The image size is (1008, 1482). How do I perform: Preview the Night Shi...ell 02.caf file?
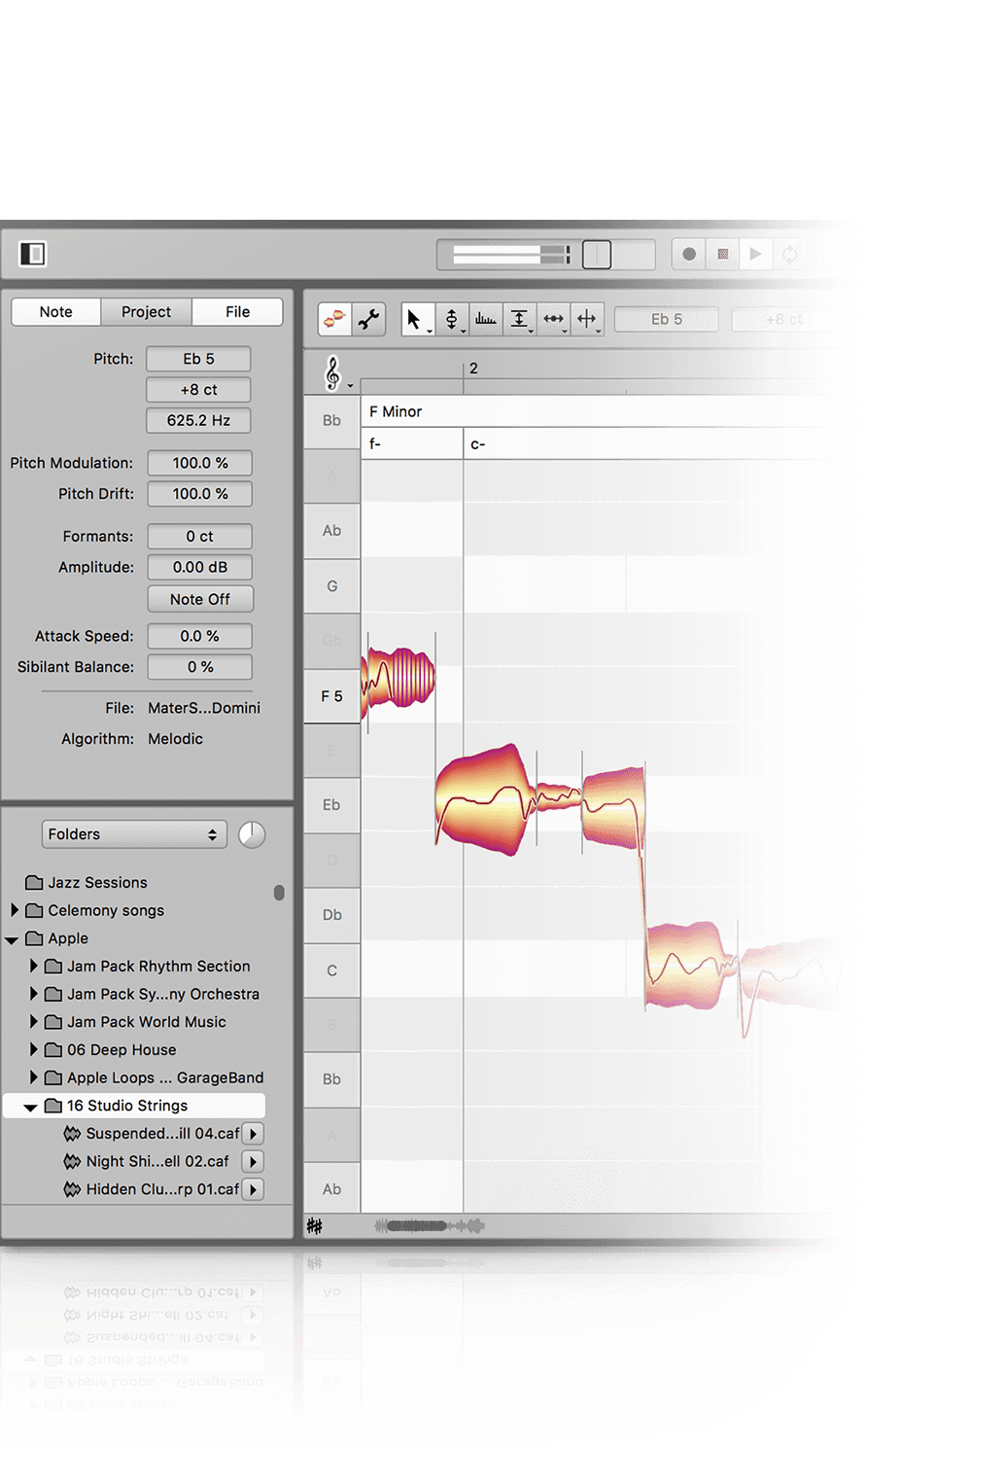253,1161
